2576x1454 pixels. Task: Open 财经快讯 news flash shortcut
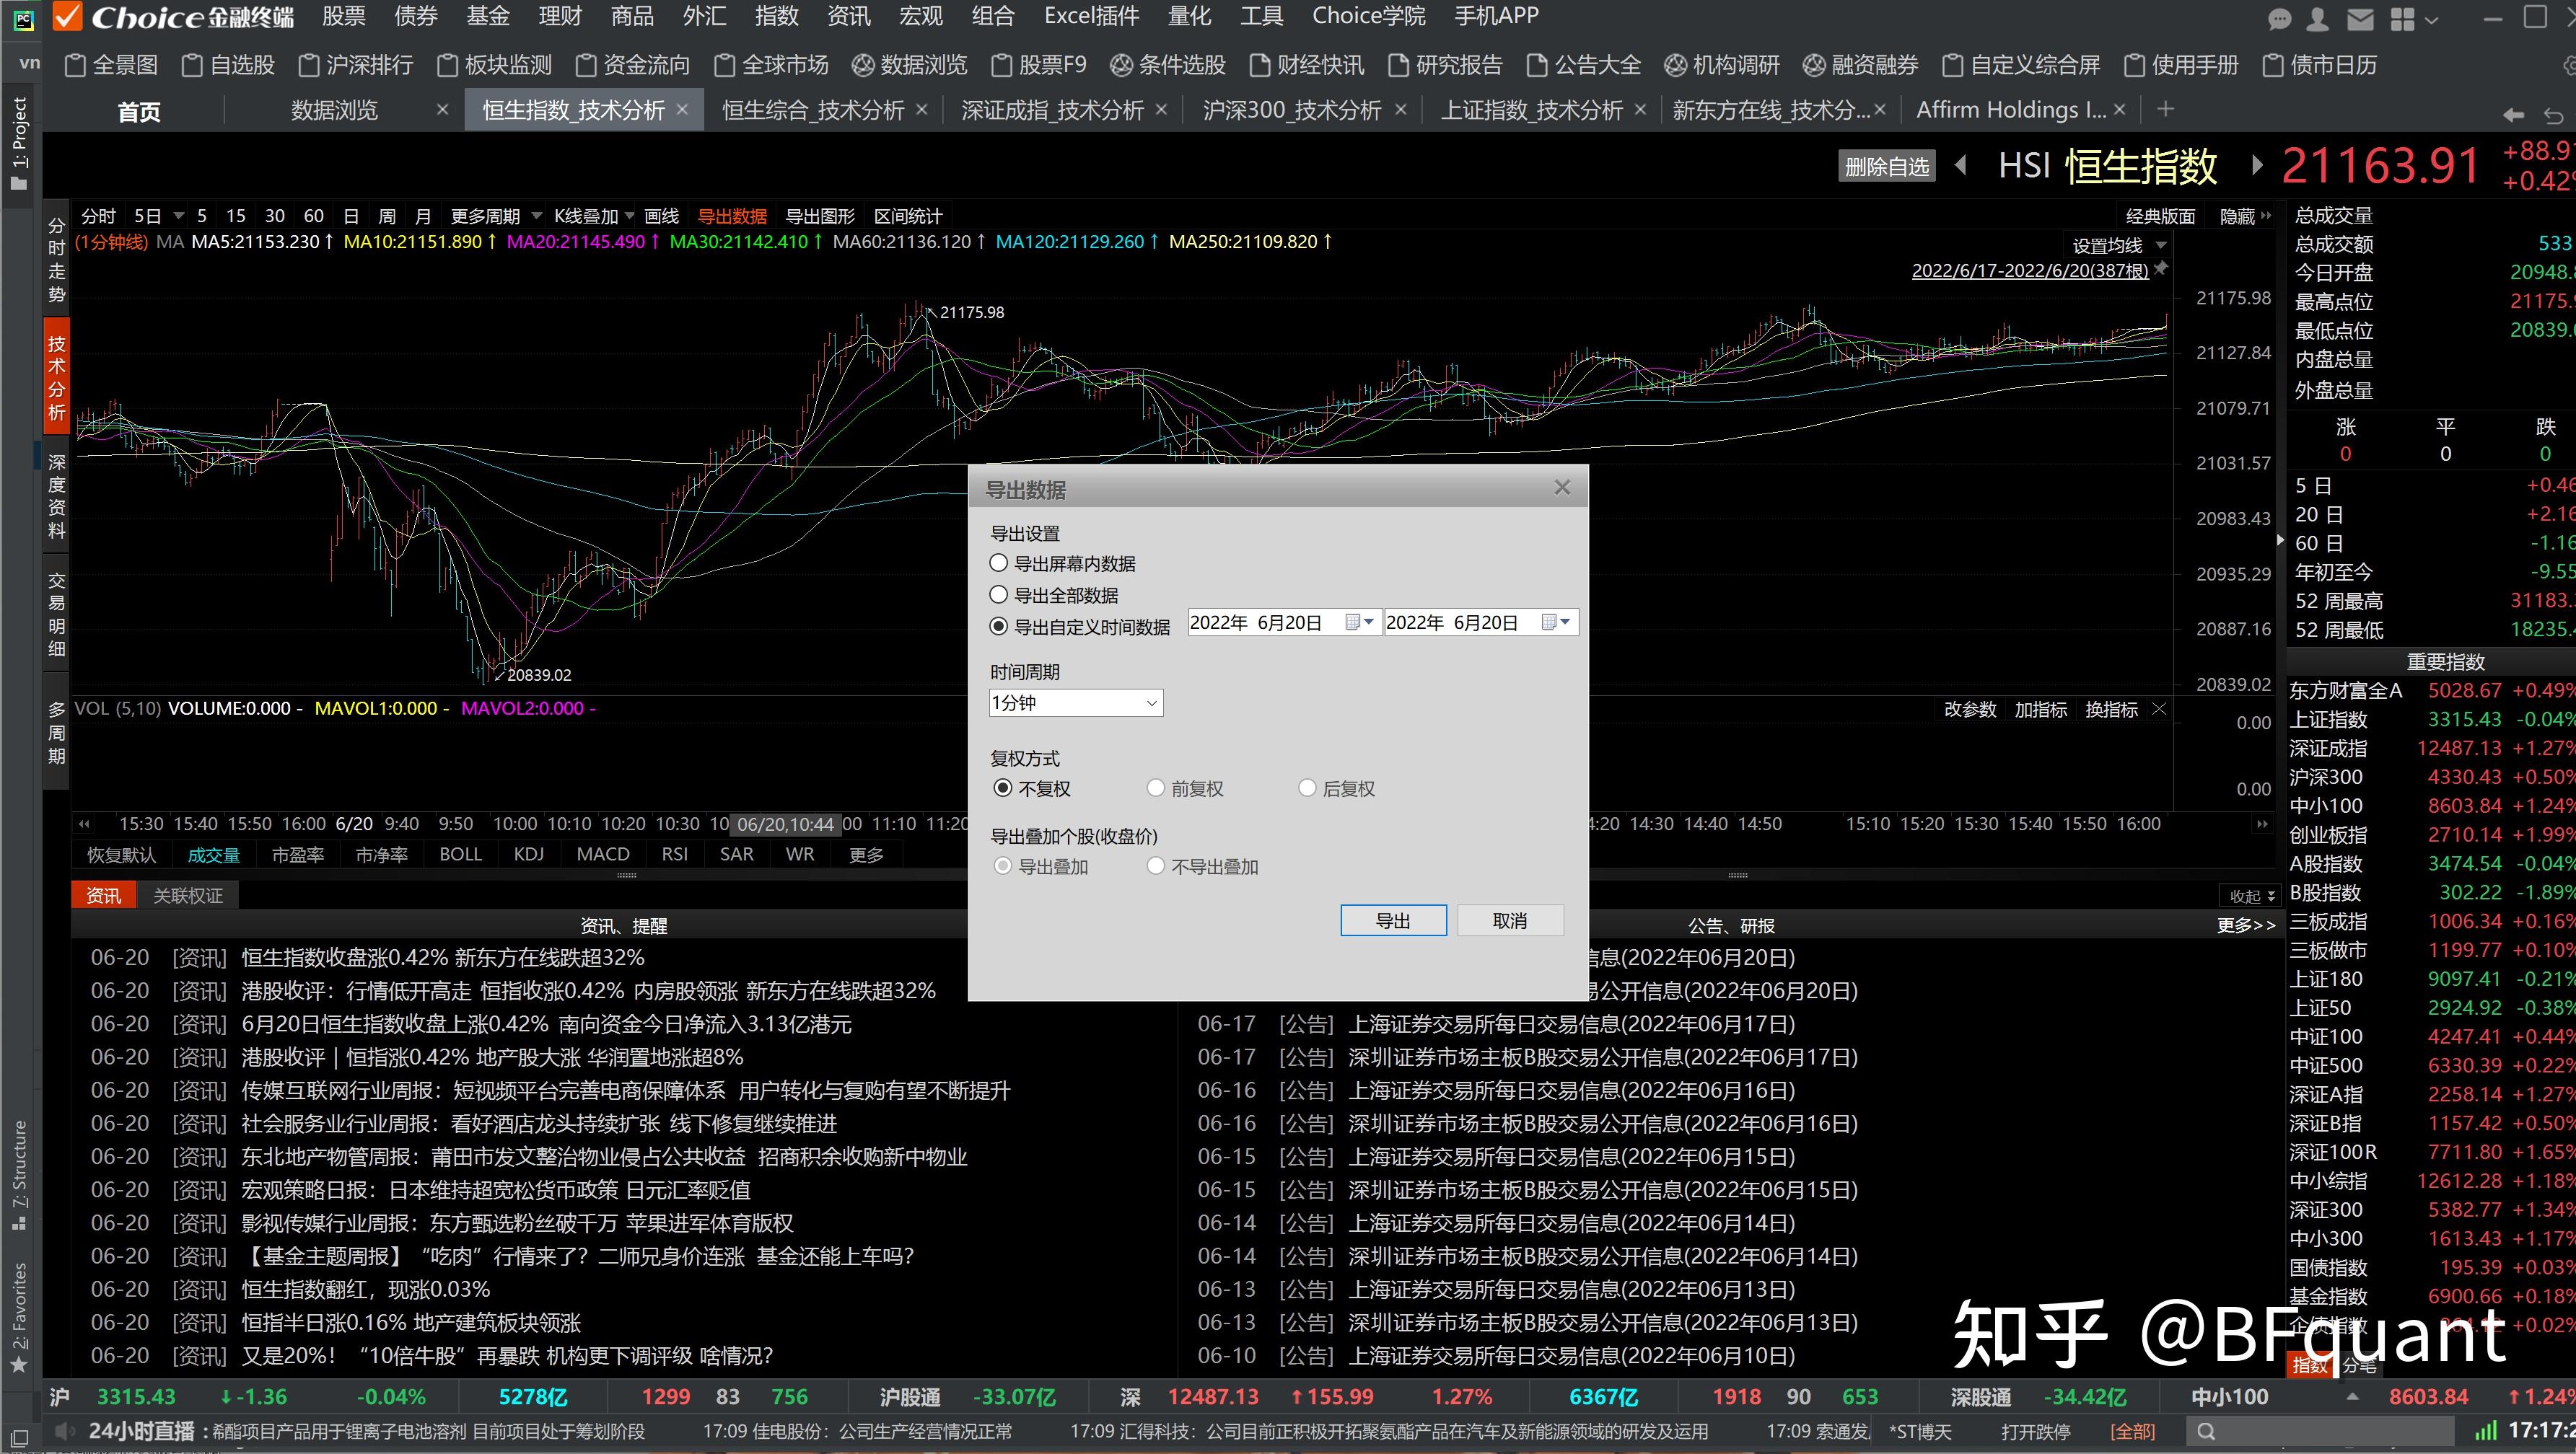point(1307,65)
